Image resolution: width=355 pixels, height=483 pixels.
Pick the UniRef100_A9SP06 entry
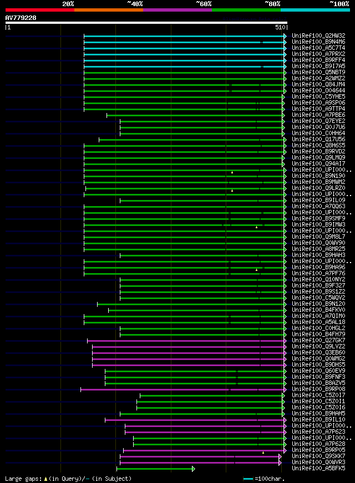tap(318, 103)
